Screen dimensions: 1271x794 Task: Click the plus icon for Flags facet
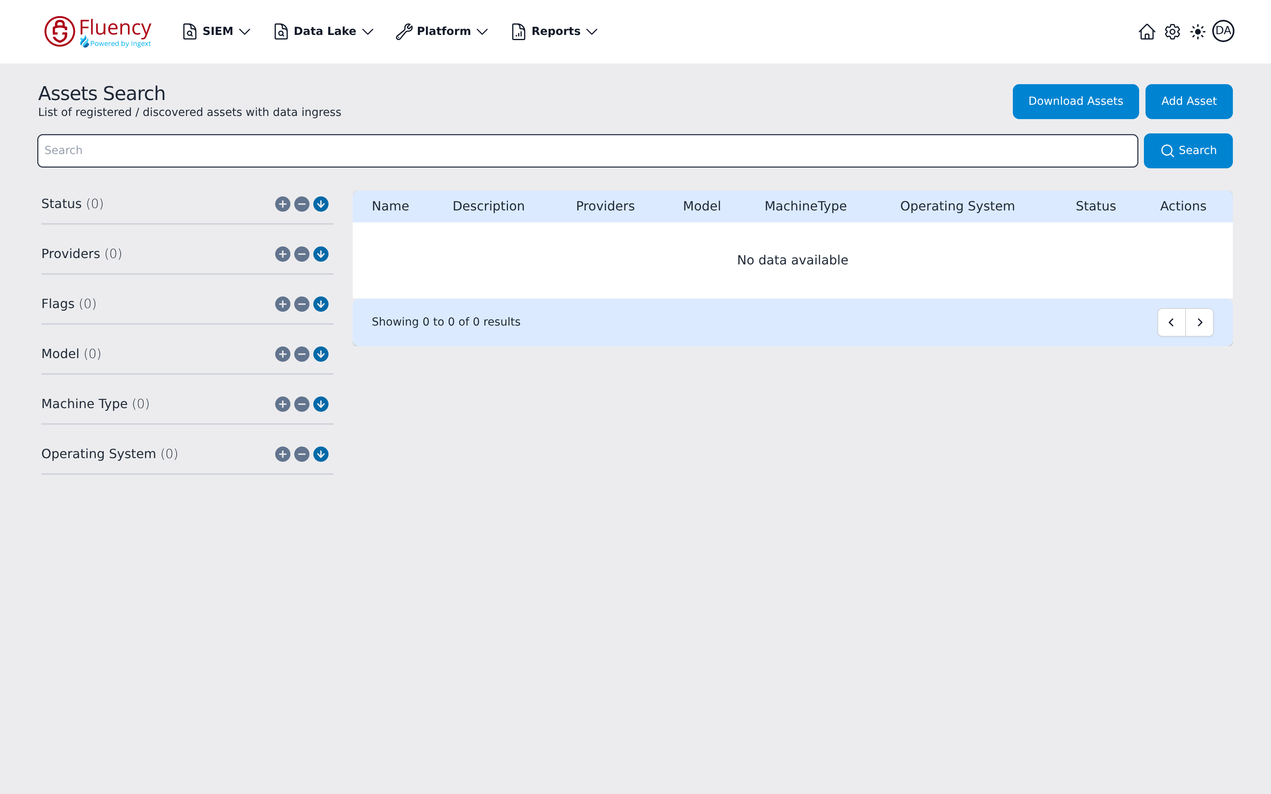(x=282, y=304)
